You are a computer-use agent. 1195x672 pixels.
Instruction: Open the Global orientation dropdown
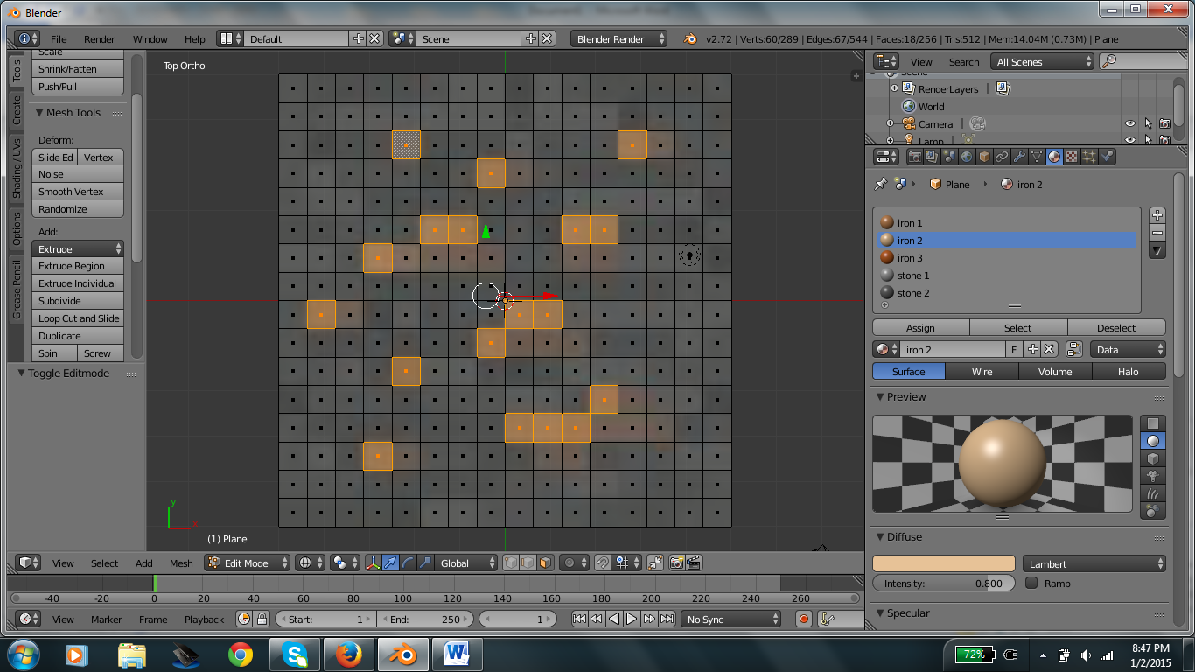tap(467, 563)
